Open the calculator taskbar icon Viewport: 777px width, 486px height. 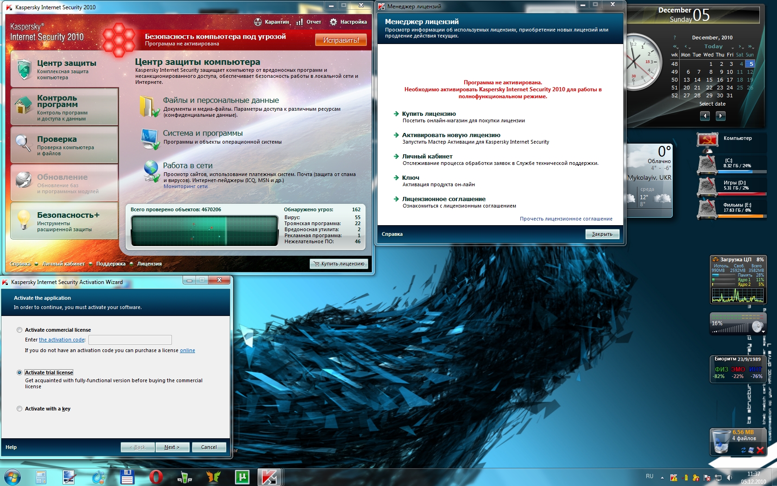[41, 477]
